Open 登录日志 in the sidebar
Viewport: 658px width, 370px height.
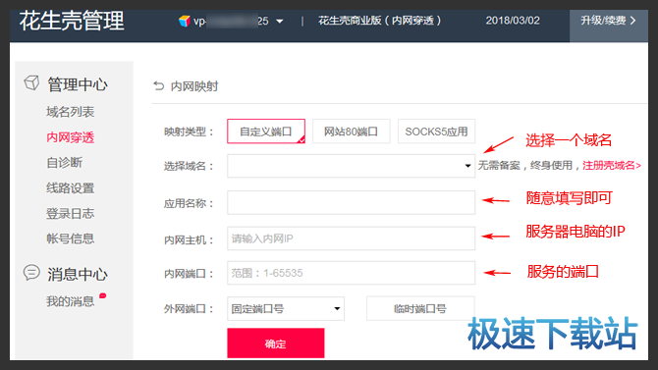(x=70, y=214)
